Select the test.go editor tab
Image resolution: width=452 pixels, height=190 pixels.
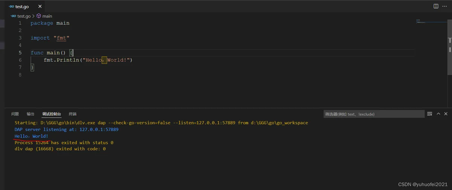(x=25, y=6)
